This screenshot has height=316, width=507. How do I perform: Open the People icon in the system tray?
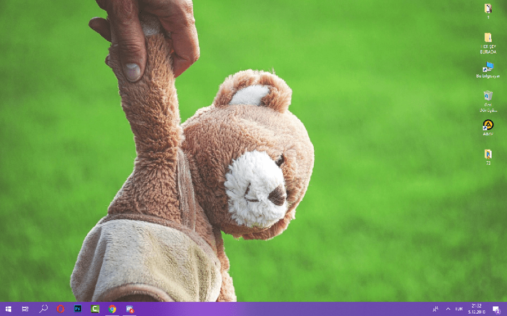coord(435,309)
